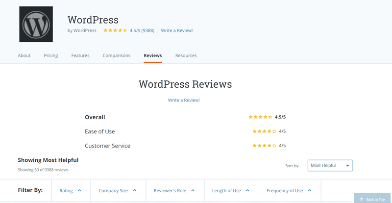Click Write a Review link in header
The height and width of the screenshot is (203, 392).
(x=177, y=30)
